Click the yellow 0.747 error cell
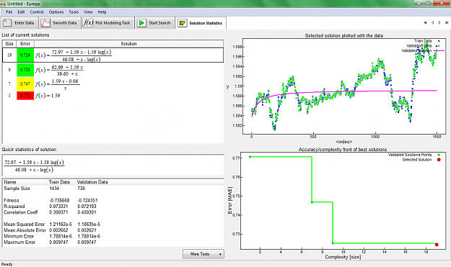Image resolution: width=451 pixels, height=267 pixels. tap(25, 84)
